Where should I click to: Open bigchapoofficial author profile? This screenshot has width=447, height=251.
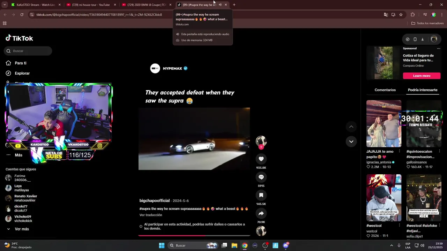click(x=154, y=201)
